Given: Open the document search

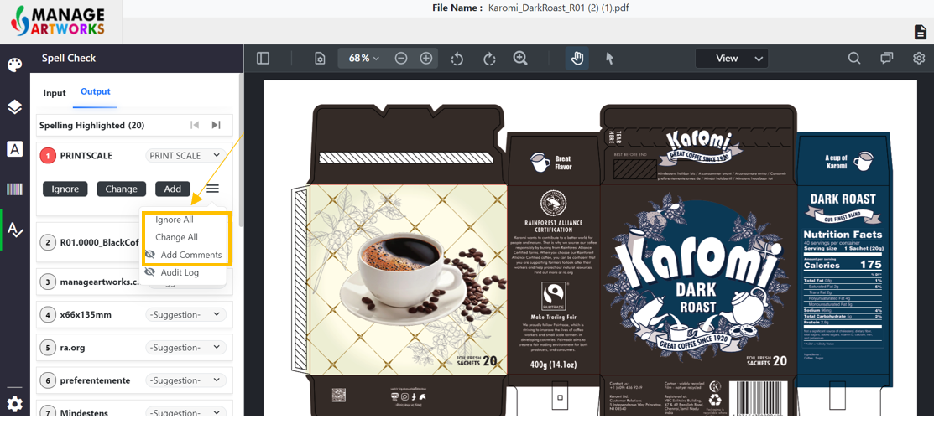Looking at the screenshot, I should coord(854,59).
